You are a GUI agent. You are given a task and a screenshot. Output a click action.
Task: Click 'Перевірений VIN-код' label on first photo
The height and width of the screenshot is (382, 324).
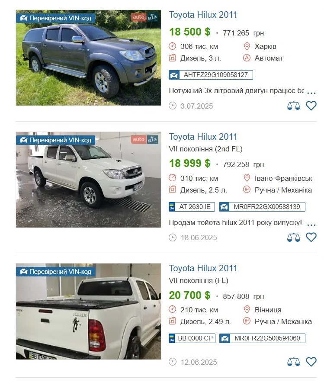pyautogui.click(x=55, y=18)
